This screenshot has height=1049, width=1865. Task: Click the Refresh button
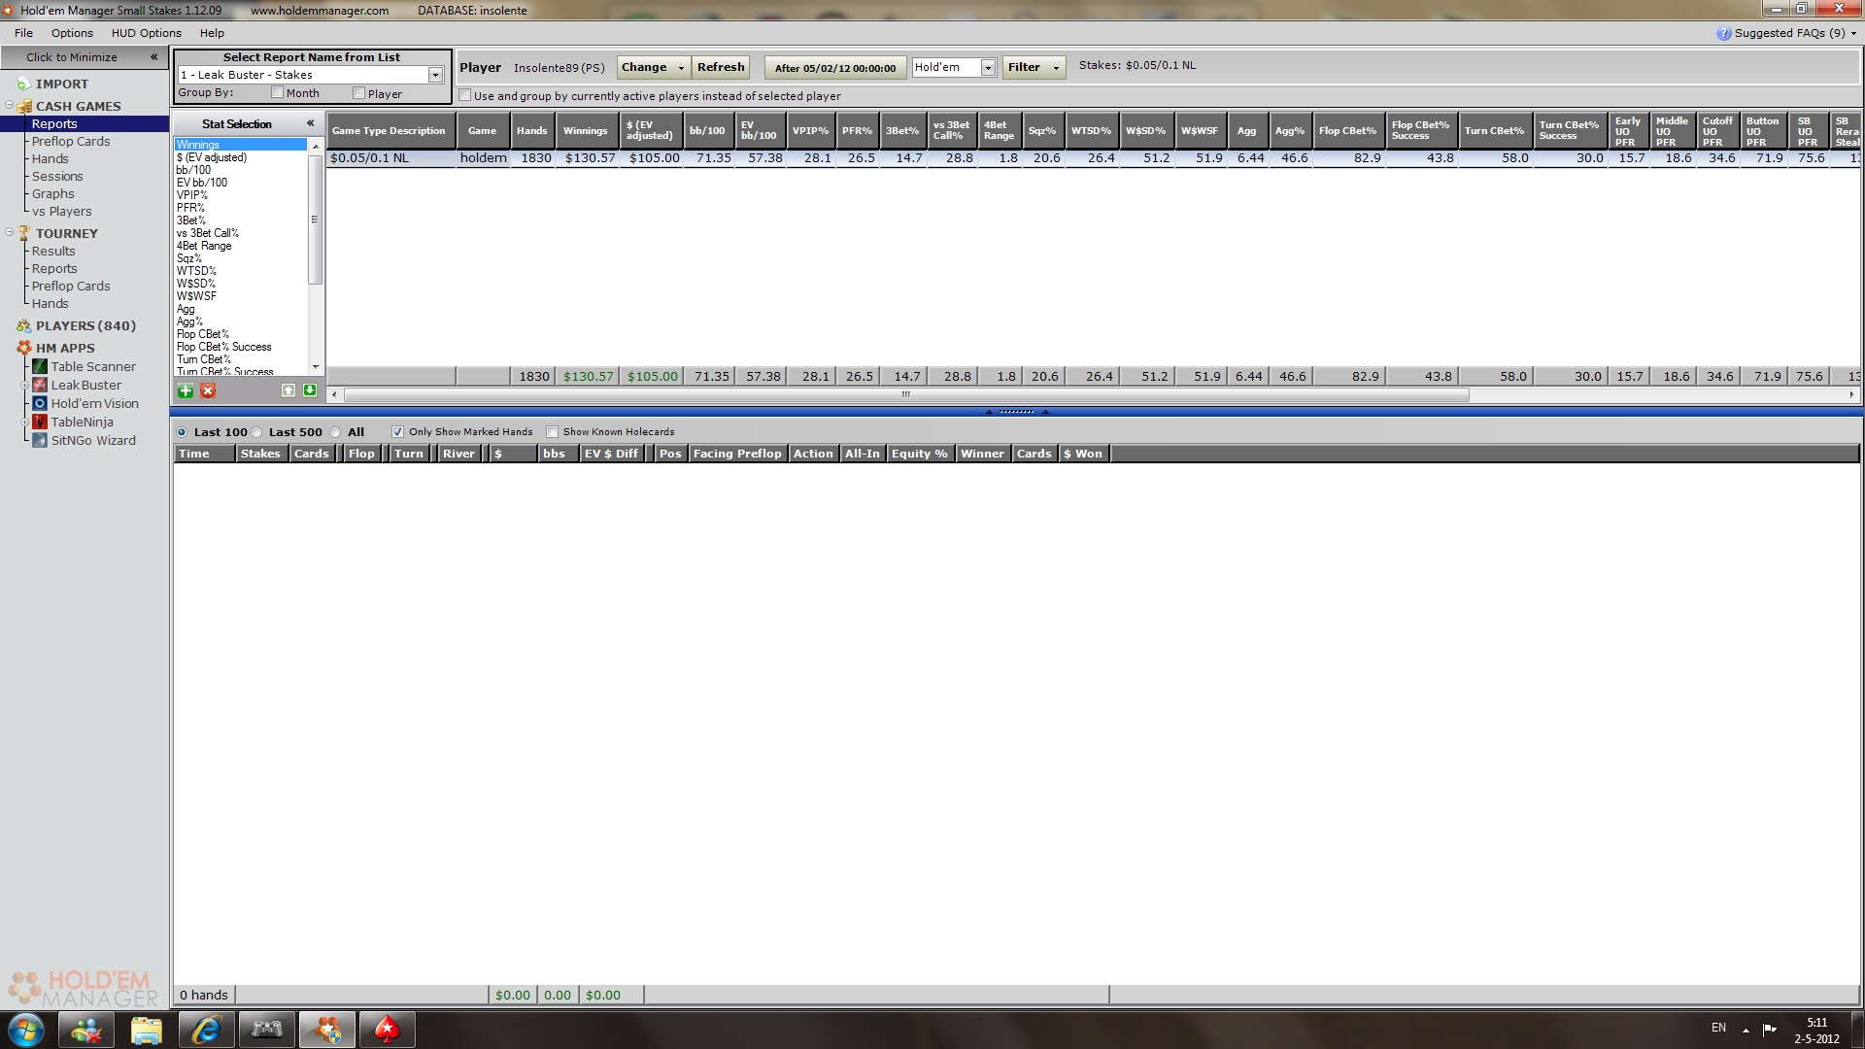721,67
